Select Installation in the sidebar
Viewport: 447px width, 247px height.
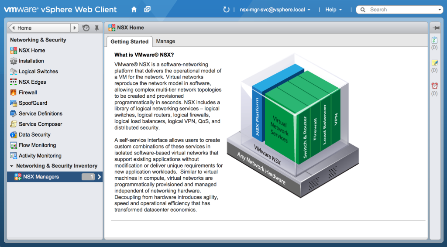[x=31, y=61]
